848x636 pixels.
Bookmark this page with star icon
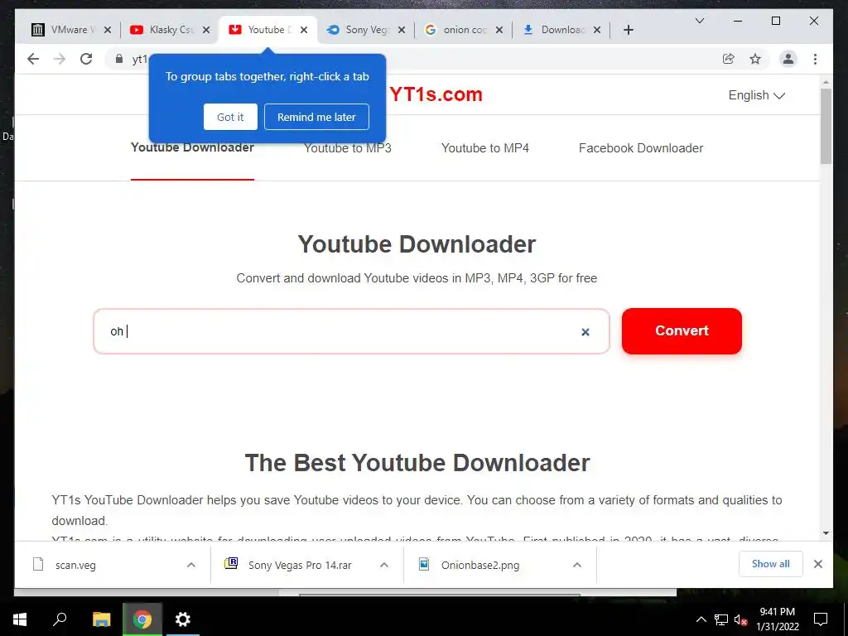755,59
